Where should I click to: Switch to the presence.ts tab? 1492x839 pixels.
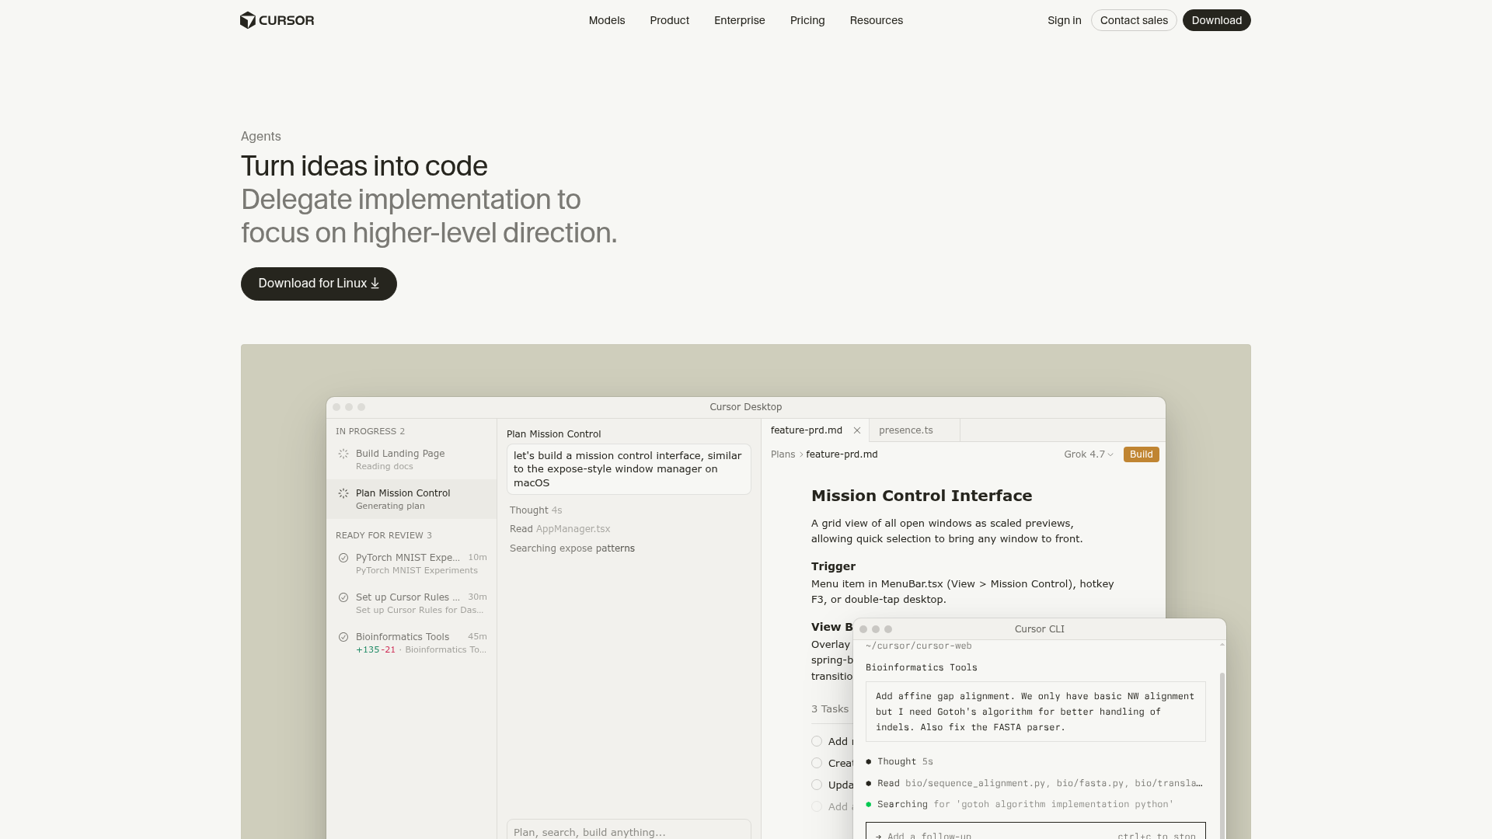pos(915,430)
